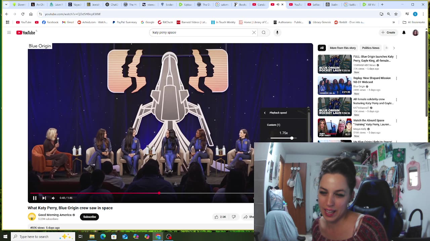Open Library Genesis bookmark
The height and width of the screenshot is (241, 430).
[x=319, y=22]
